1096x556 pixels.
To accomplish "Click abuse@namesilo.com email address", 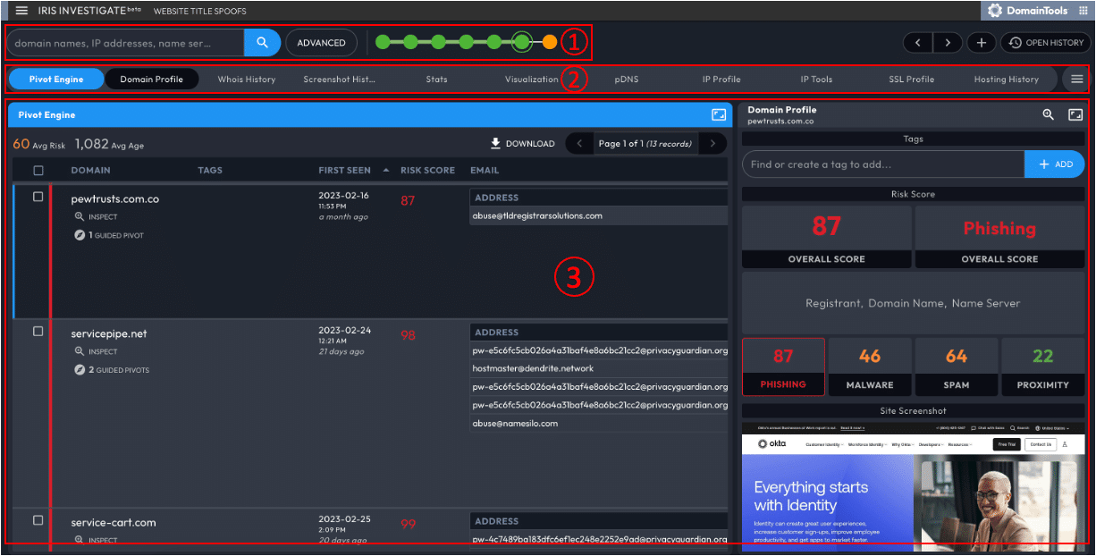I will click(515, 423).
